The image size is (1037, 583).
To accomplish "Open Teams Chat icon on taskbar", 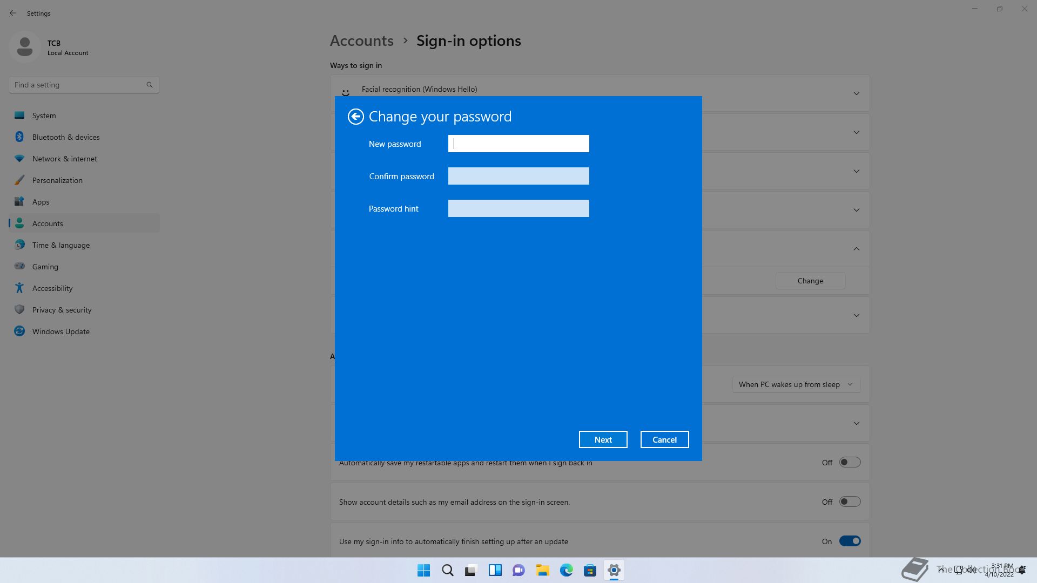I will click(518, 570).
